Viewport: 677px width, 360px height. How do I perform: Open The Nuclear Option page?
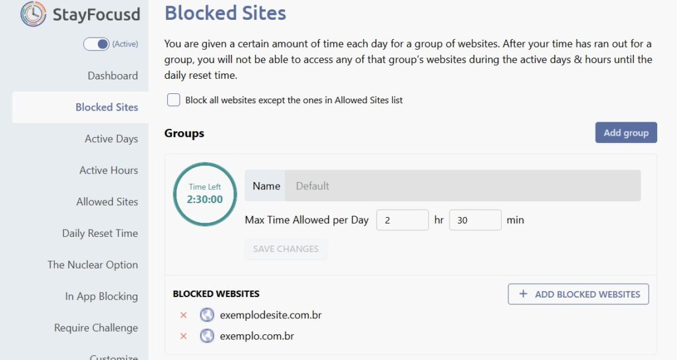(93, 265)
